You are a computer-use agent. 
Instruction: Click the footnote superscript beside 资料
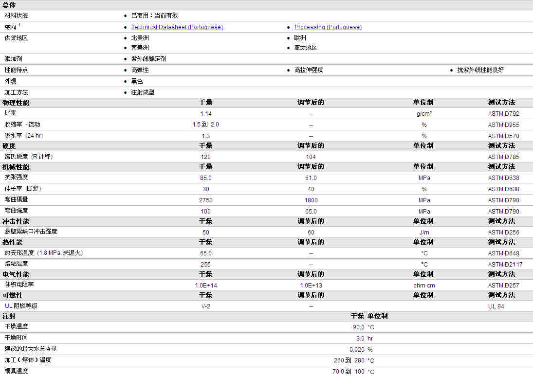pyautogui.click(x=19, y=25)
